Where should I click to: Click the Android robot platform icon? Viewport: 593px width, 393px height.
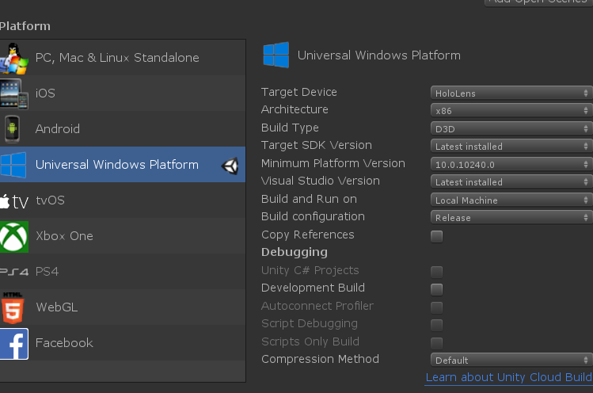(x=12, y=128)
